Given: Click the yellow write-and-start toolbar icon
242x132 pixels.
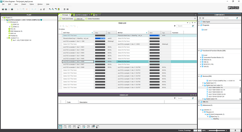Looking at the screenshot, I should [59, 9].
